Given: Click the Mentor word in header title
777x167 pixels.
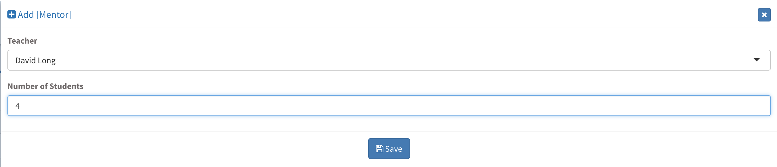Looking at the screenshot, I should pyautogui.click(x=54, y=14).
